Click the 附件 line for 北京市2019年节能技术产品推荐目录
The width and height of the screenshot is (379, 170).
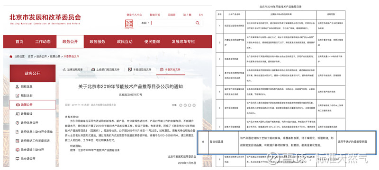[x=95, y=150]
